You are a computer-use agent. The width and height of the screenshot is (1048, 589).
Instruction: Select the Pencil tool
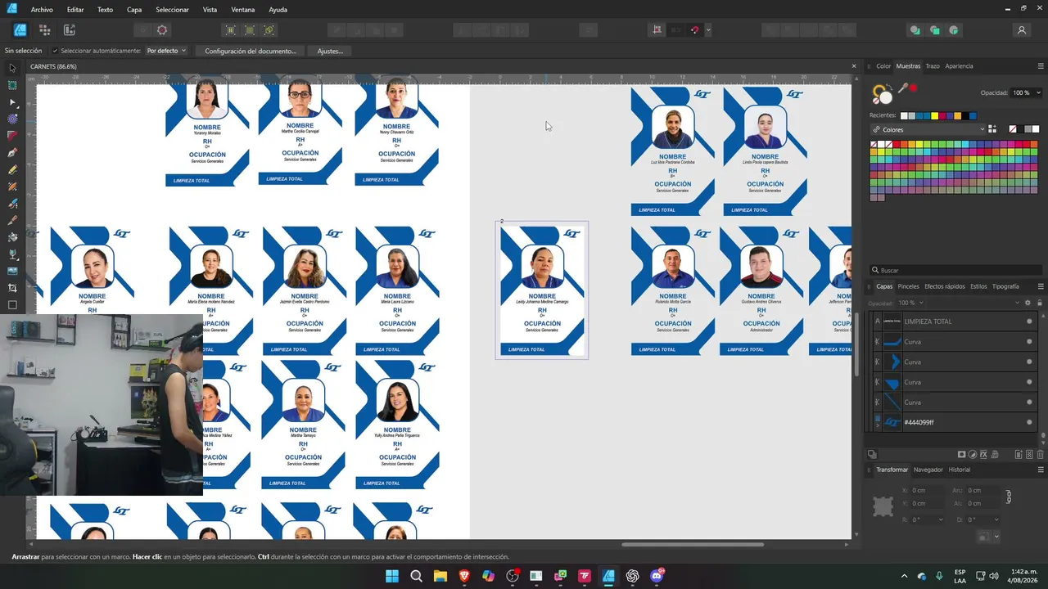(12, 170)
